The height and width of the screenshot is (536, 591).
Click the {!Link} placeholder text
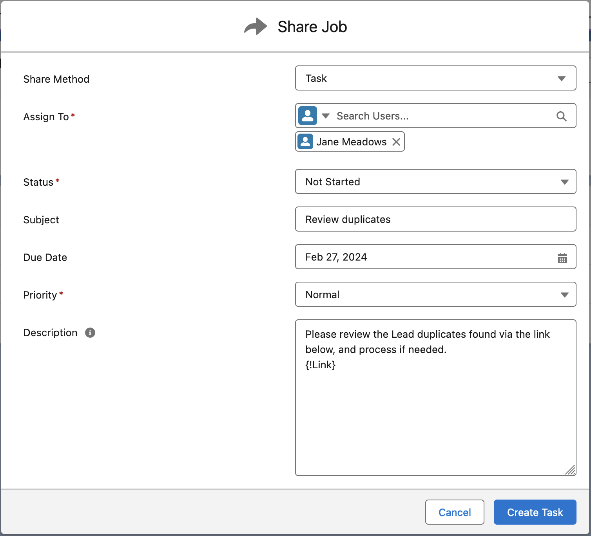click(x=321, y=365)
